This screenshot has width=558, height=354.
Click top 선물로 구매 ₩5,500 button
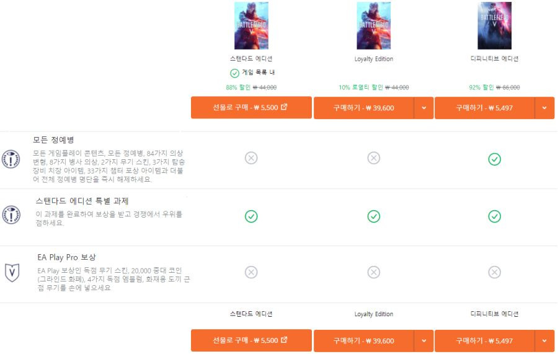(251, 107)
